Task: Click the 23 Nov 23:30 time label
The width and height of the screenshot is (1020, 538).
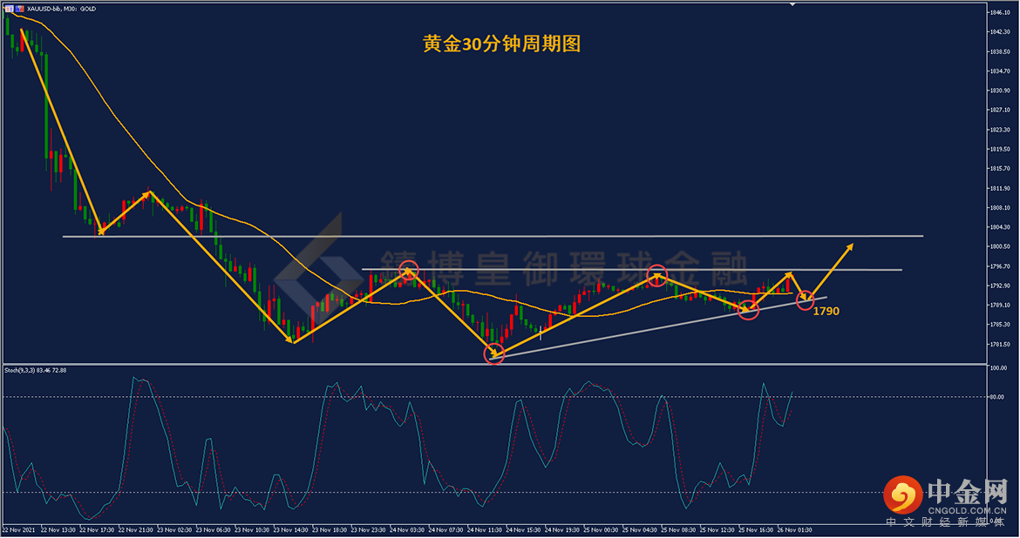Action: [369, 530]
